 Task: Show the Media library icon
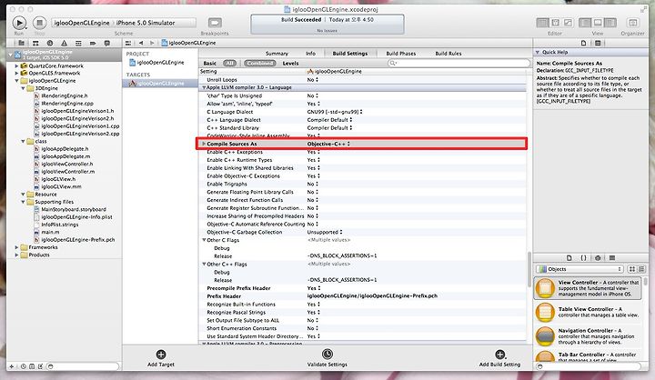point(612,258)
